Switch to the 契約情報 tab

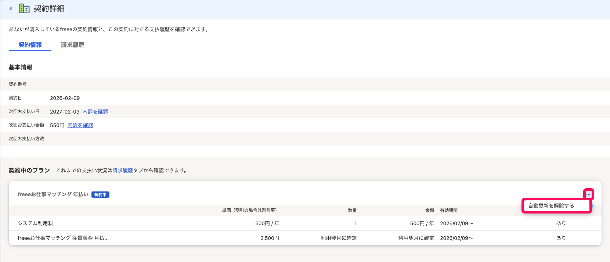click(30, 45)
